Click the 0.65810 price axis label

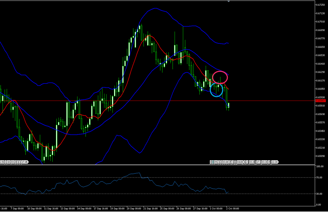321,106
